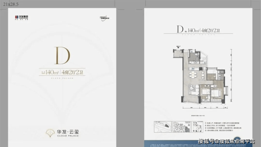The width and height of the screenshot is (261, 147).
Task: Click the slogan emblem at left page's top right
Action: [105, 18]
